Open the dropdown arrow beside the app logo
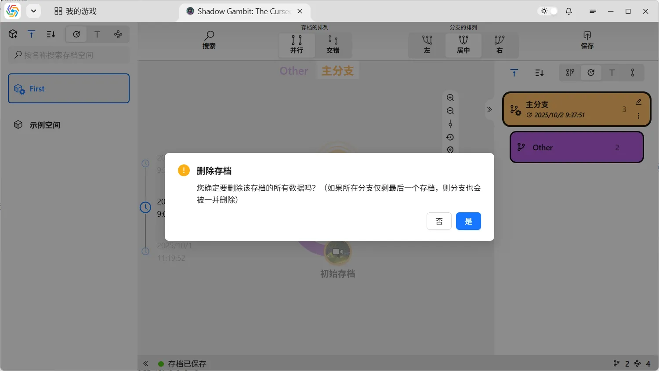The image size is (659, 371). coord(33,11)
